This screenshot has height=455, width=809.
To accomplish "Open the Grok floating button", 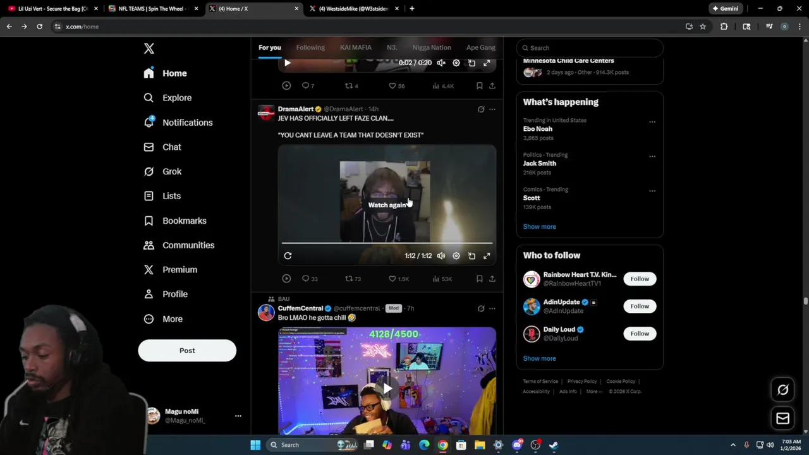I will [782, 390].
